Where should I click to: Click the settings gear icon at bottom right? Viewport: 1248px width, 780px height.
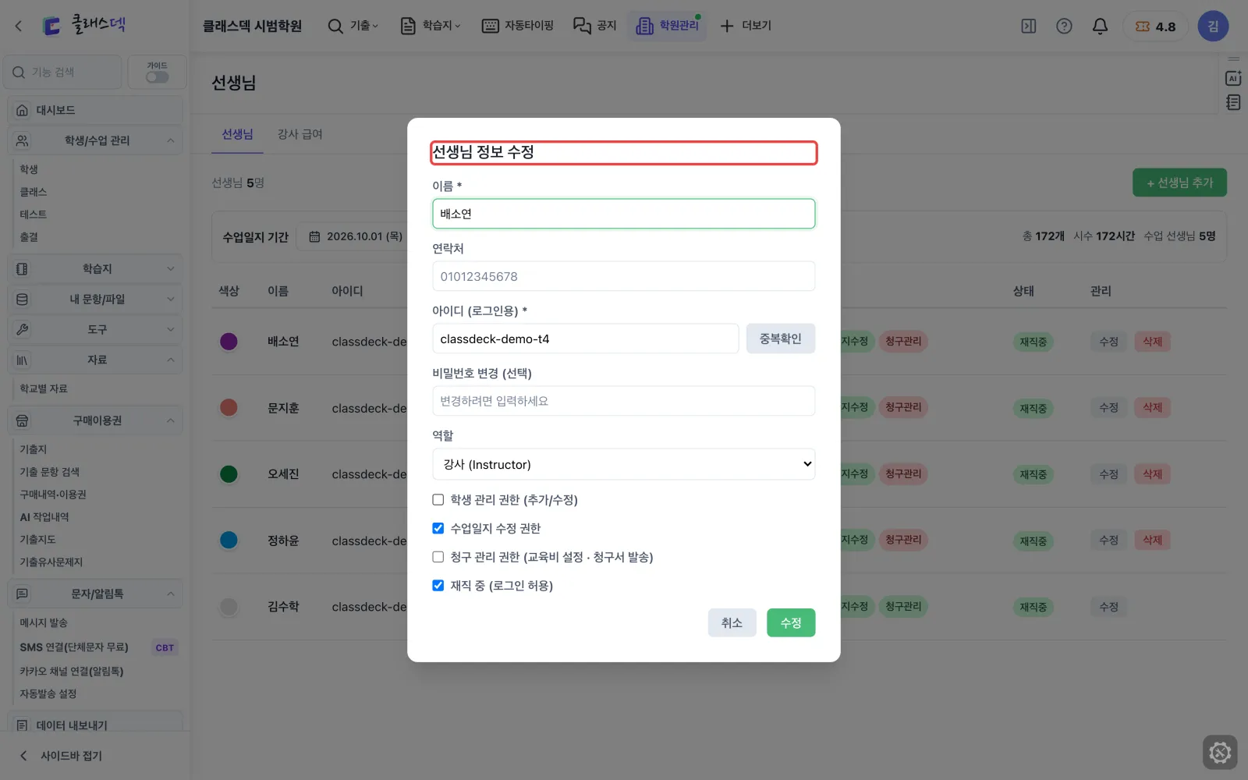[x=1220, y=753]
